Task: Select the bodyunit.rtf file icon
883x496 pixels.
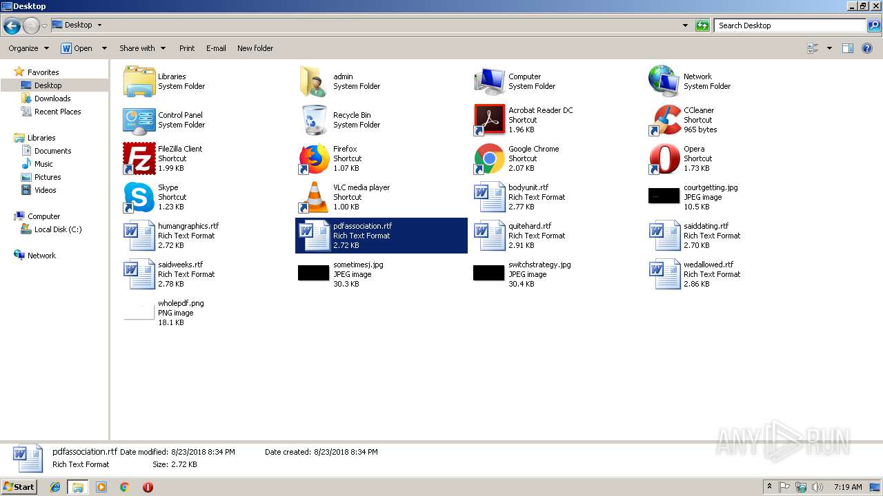Action: pos(489,197)
